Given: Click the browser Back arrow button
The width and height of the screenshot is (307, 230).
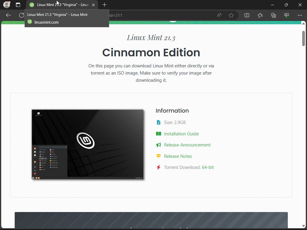Looking at the screenshot, I should (8, 15).
